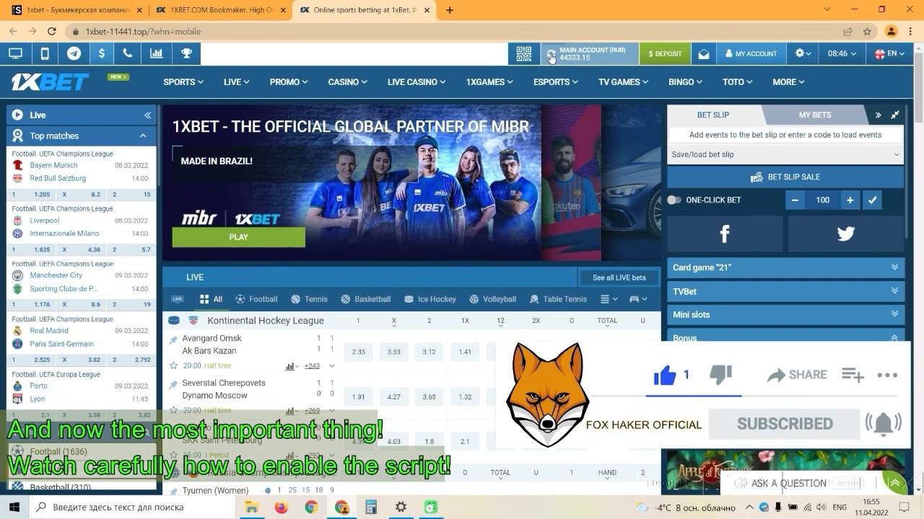This screenshot has width=924, height=519.
Task: Collapse the Top matches section
Action: [x=143, y=136]
